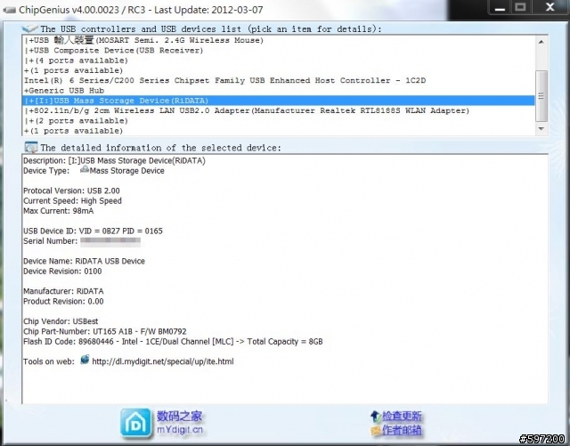
Task: Click the 检查更新 check update link
Action: tap(402, 416)
